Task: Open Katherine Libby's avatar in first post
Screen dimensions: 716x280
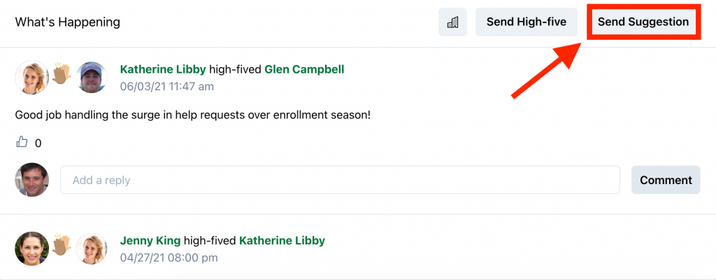Action: click(31, 78)
